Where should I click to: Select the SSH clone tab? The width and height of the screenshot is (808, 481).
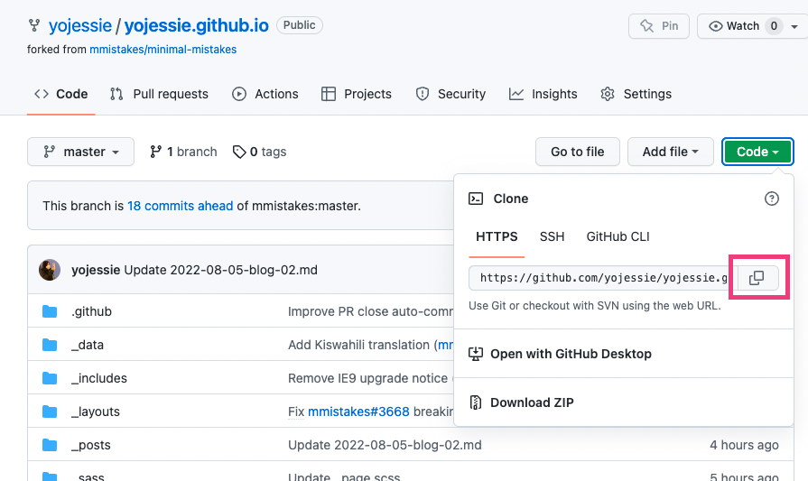pos(552,236)
